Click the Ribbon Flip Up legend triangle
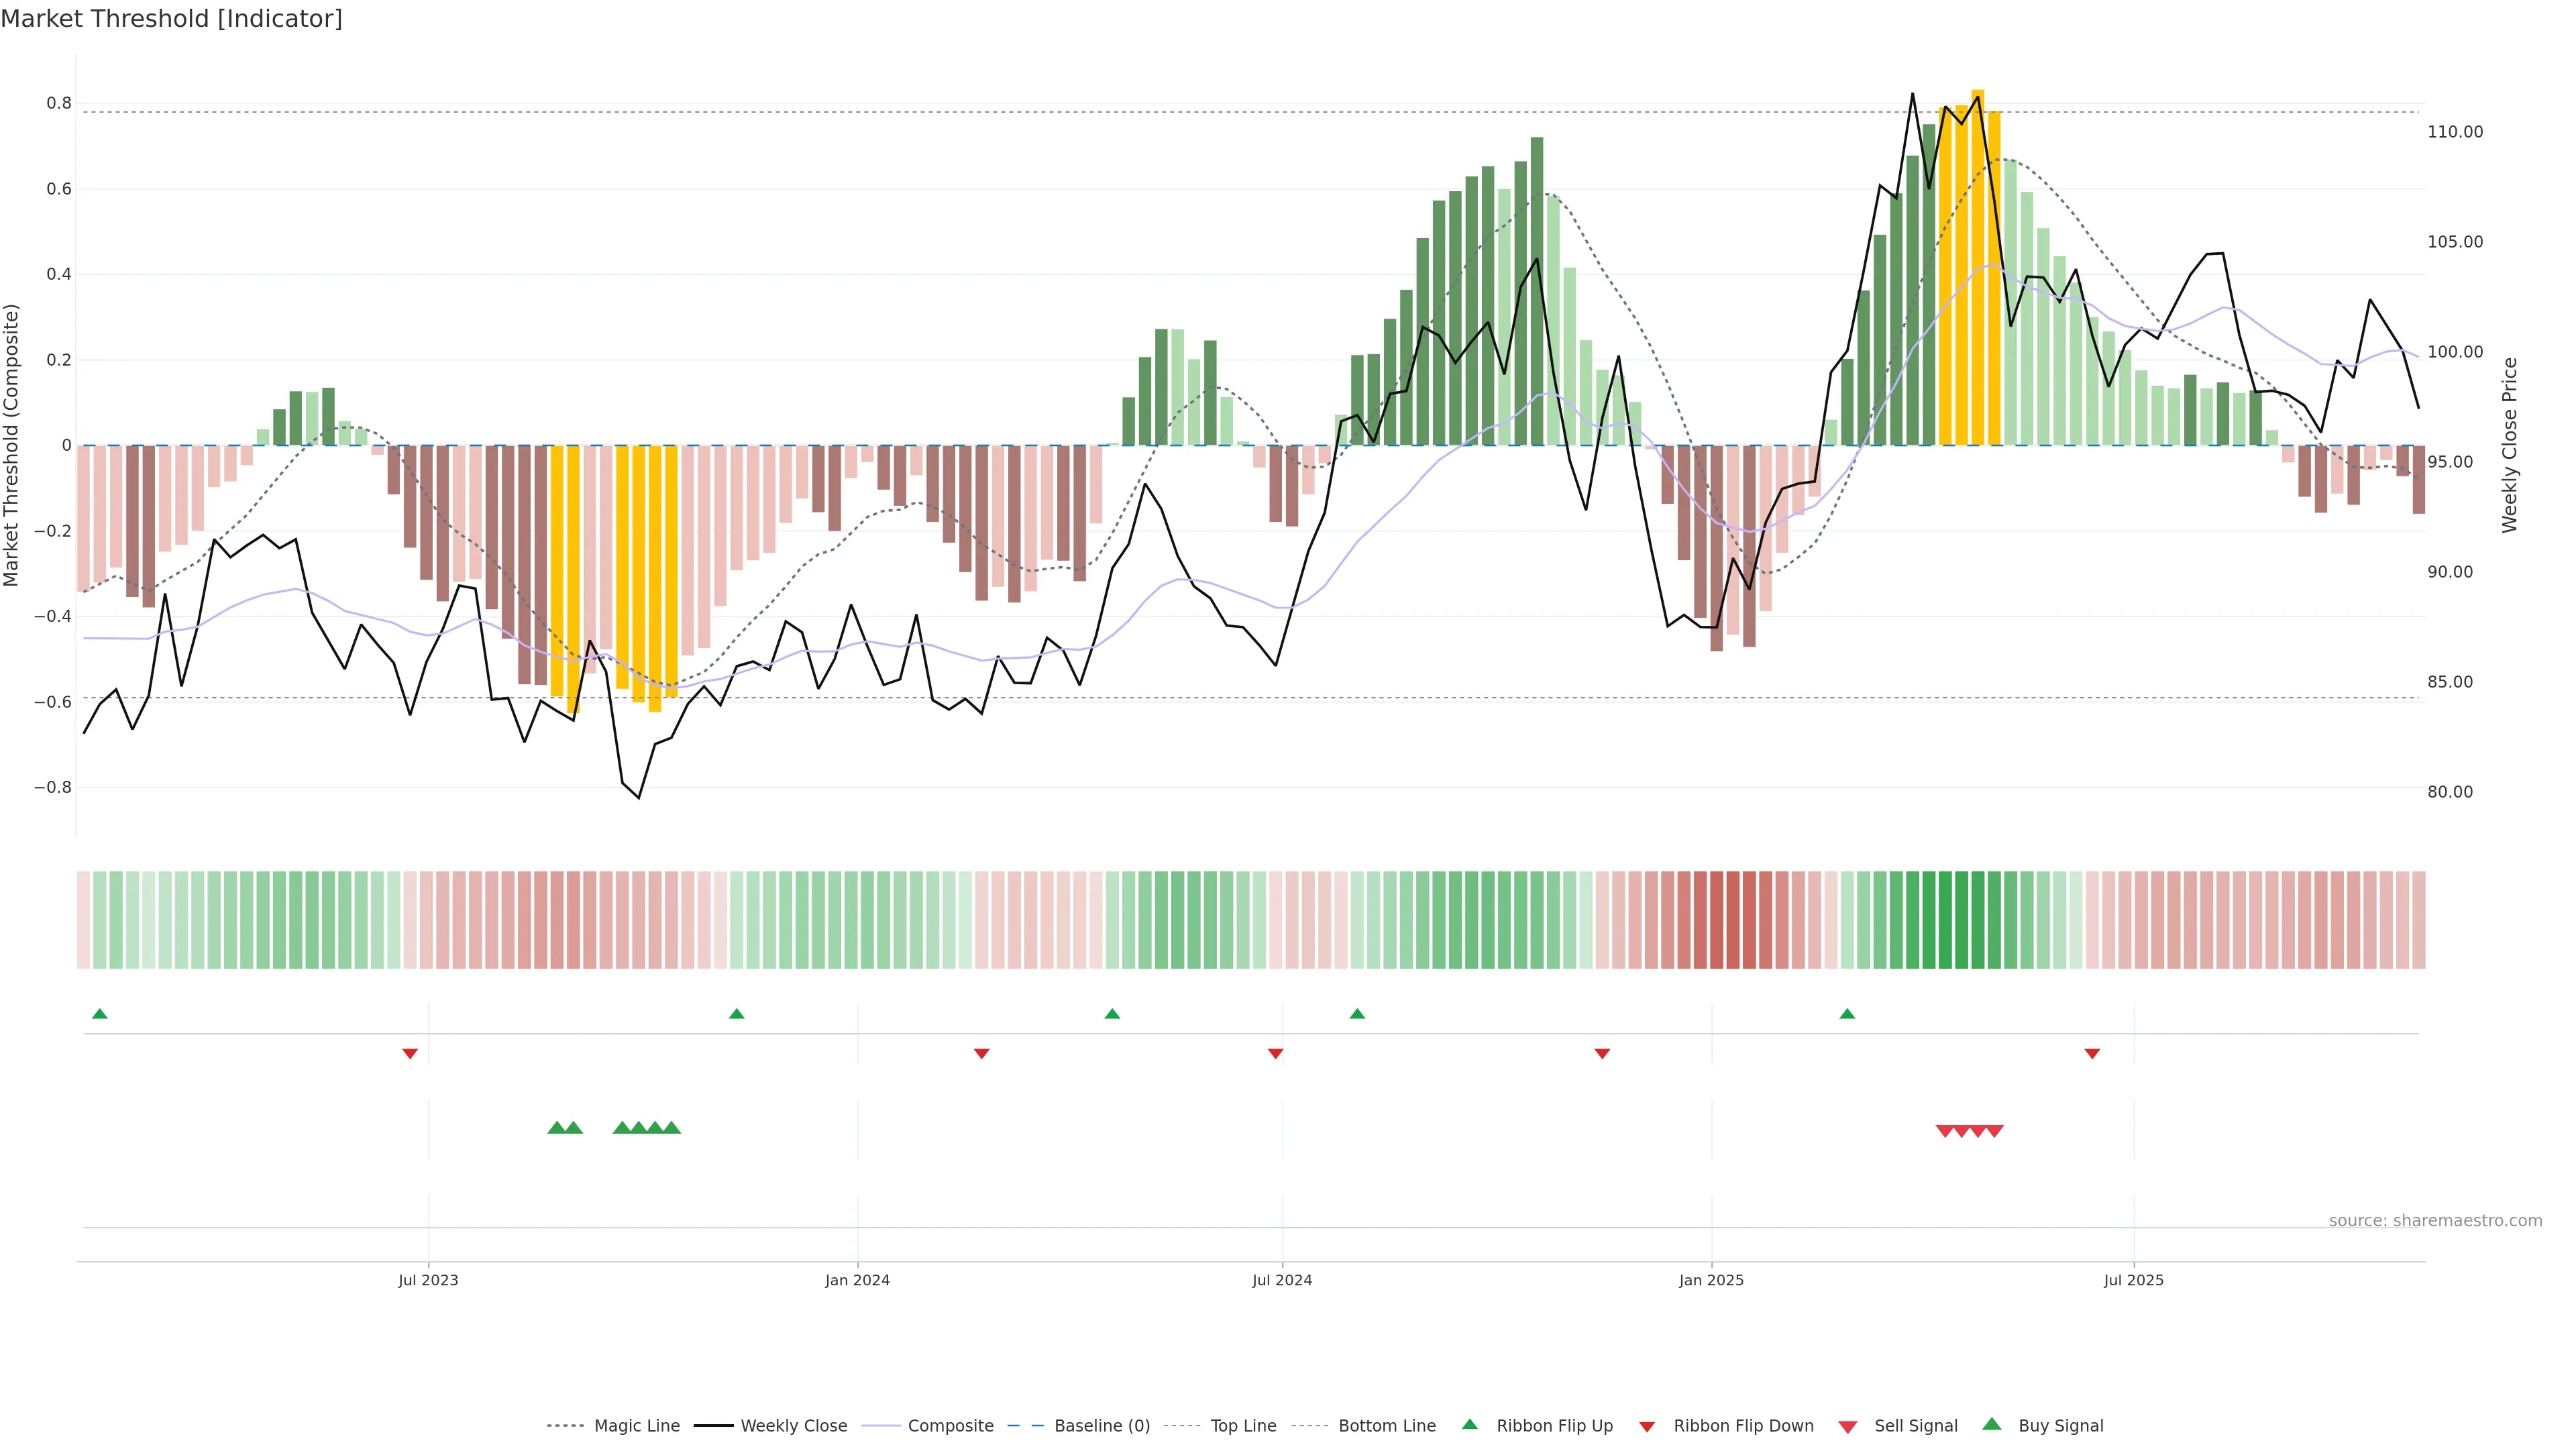Viewport: 2576px width, 1449px height. coord(1469,1424)
